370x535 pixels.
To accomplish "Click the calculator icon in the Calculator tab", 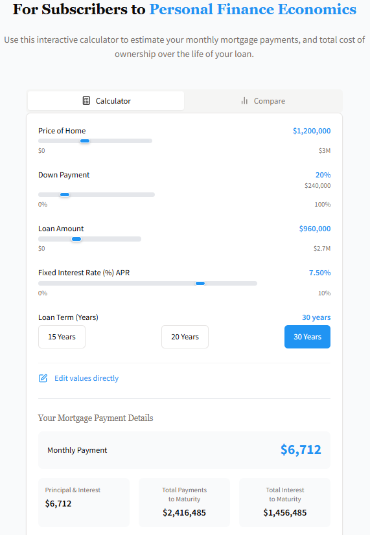I will 86,100.
